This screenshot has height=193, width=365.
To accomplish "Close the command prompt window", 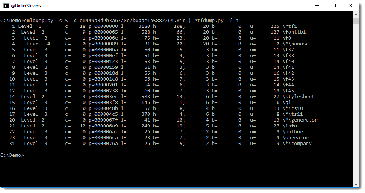I will tap(351, 6).
